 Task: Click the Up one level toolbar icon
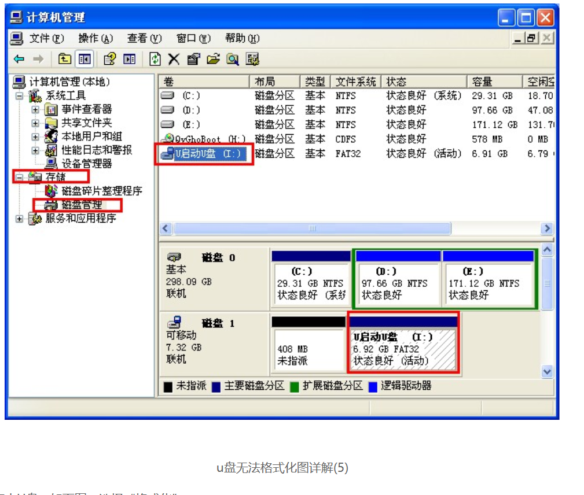[65, 59]
